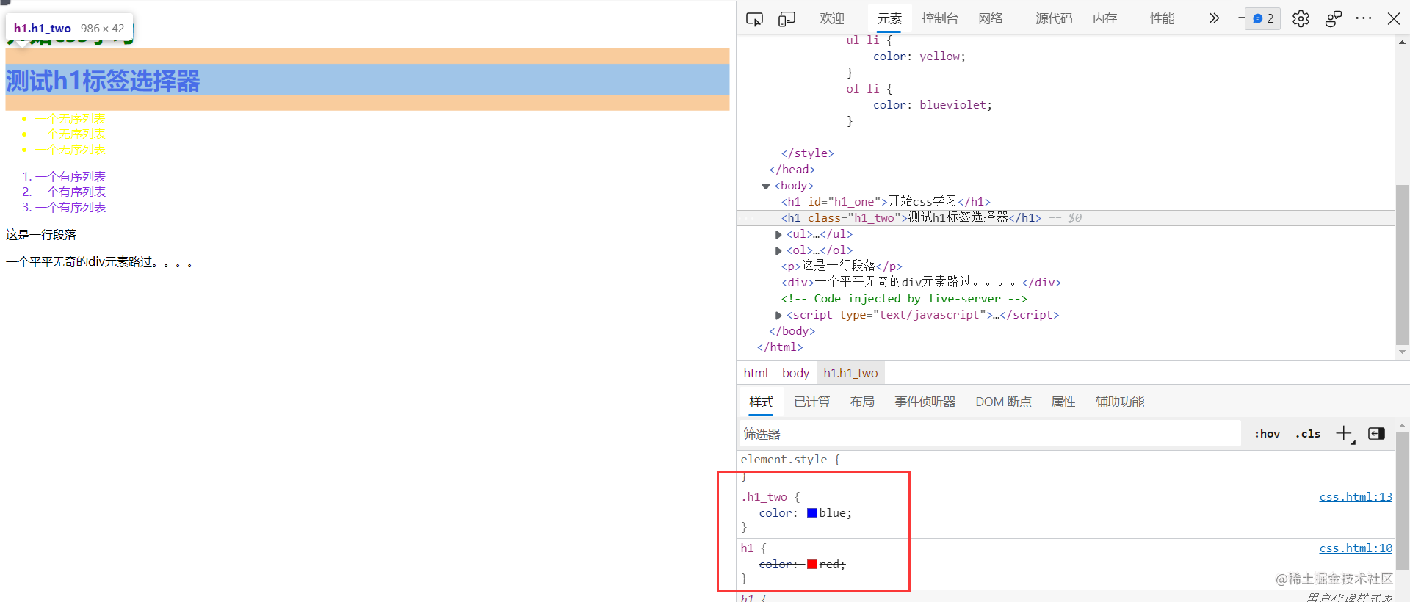Click the struck-through red value
Viewport: 1410px width, 602px height.
click(x=831, y=565)
